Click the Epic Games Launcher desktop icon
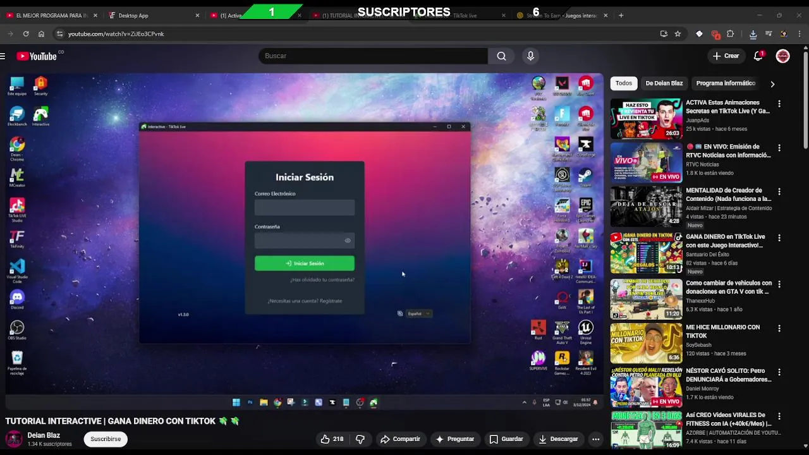Screen dimensions: 809x455 coord(585,209)
